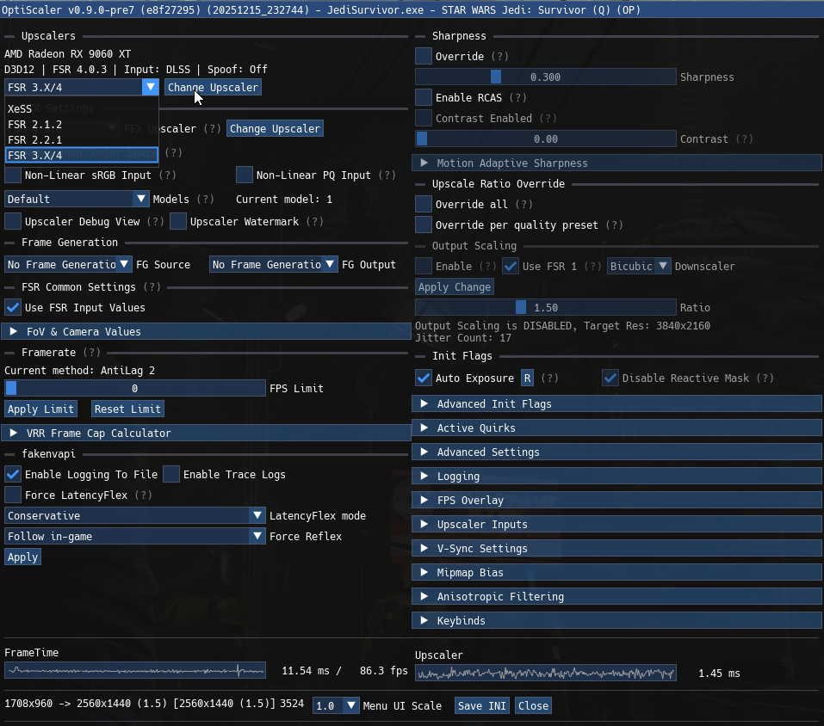This screenshot has width=824, height=726.
Task: Check Non-Linear sRGB Input
Action: 13,175
